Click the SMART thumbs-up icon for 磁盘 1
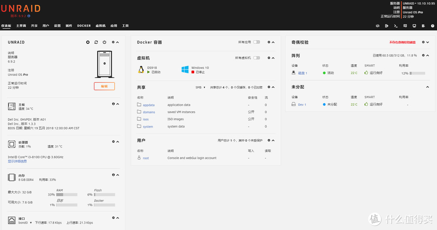This screenshot has height=230, width=437. tap(366, 72)
